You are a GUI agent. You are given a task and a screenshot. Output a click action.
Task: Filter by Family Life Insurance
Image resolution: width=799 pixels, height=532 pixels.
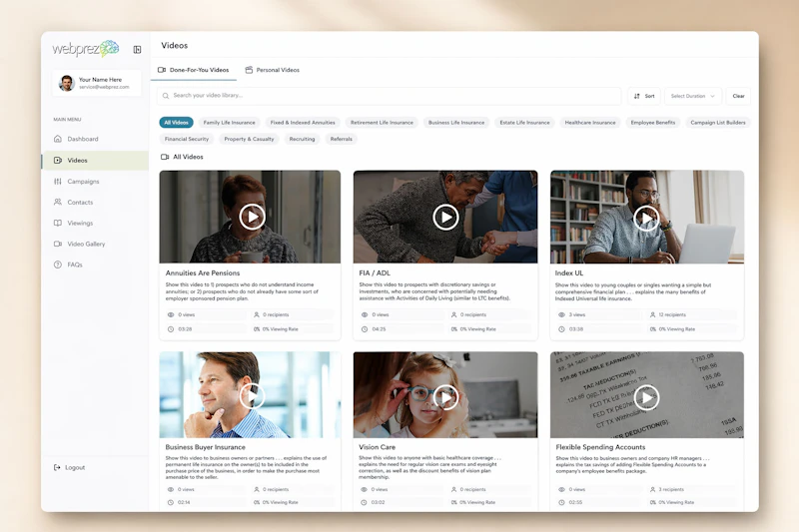coord(230,123)
